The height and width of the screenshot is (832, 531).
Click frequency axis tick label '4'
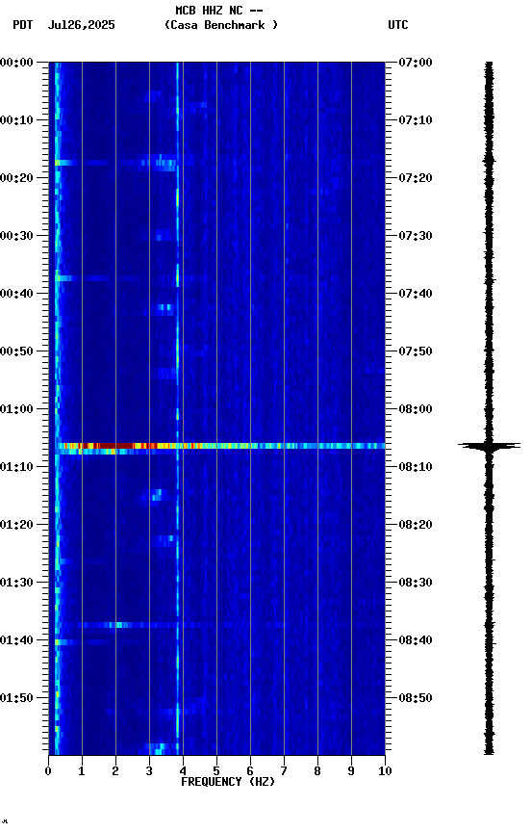click(x=183, y=771)
